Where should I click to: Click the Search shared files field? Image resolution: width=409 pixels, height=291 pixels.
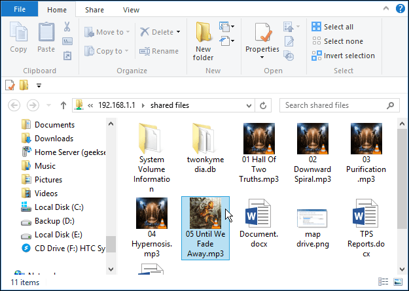tap(340, 105)
